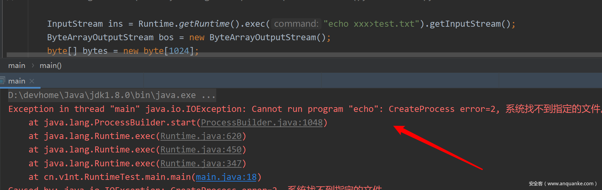Jump to main.java:18 source link
The width and height of the screenshot is (602, 190).
[x=226, y=177]
